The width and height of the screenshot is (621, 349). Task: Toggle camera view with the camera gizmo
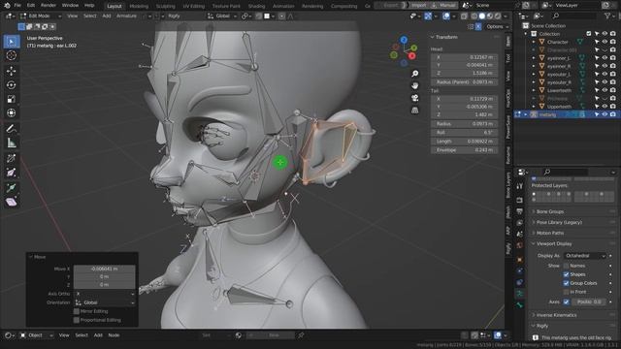pos(414,98)
